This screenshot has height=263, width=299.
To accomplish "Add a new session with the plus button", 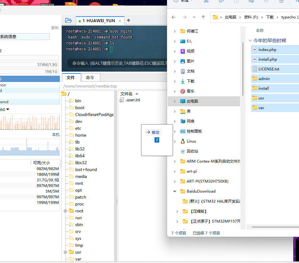I will pos(129,20).
